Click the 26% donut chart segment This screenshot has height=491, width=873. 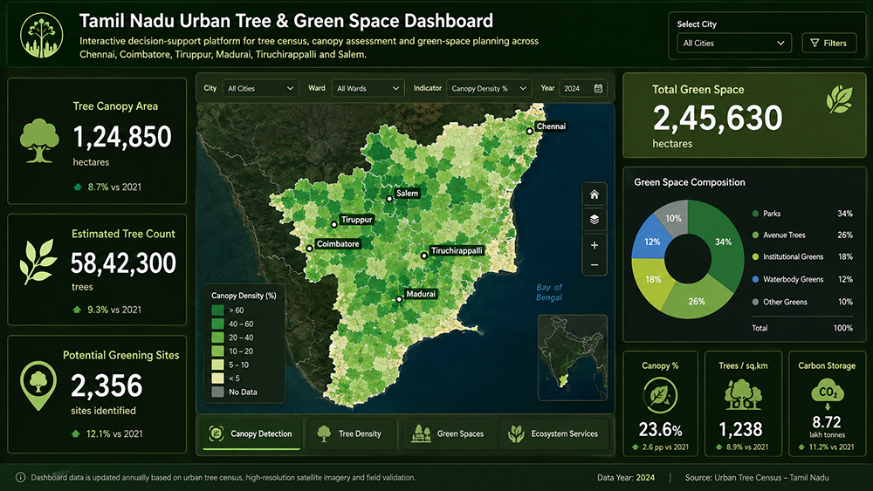697,301
